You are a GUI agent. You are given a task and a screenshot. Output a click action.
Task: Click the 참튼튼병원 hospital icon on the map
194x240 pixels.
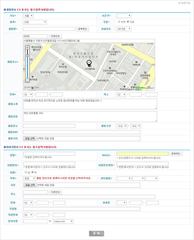pos(145,72)
